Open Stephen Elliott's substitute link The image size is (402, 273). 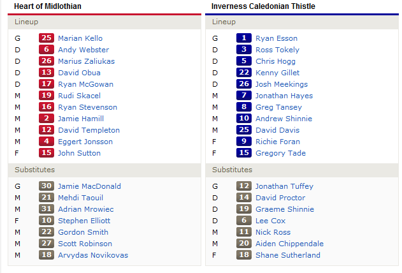(x=84, y=221)
